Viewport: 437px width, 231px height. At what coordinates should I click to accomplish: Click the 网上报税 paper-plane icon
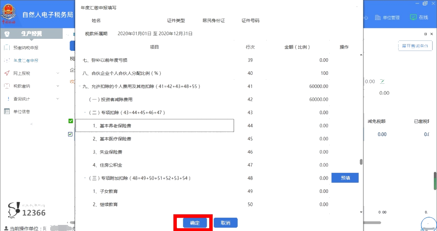pos(7,73)
